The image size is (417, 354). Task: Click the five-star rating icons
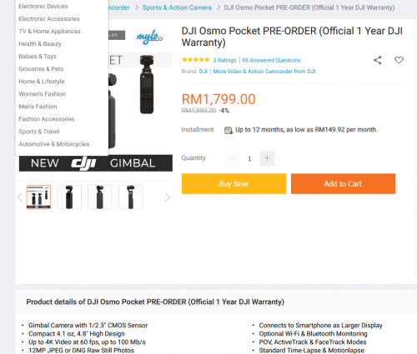point(195,60)
